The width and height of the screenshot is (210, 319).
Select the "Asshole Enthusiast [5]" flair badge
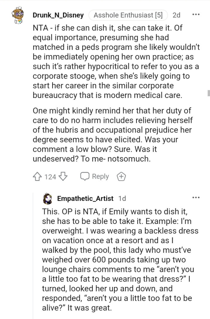[x=128, y=15]
